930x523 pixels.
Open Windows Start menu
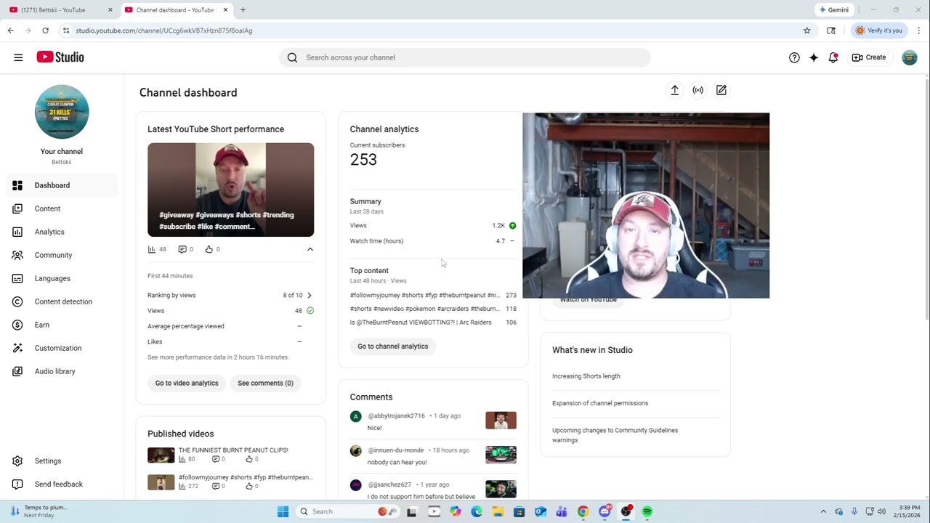coord(283,511)
